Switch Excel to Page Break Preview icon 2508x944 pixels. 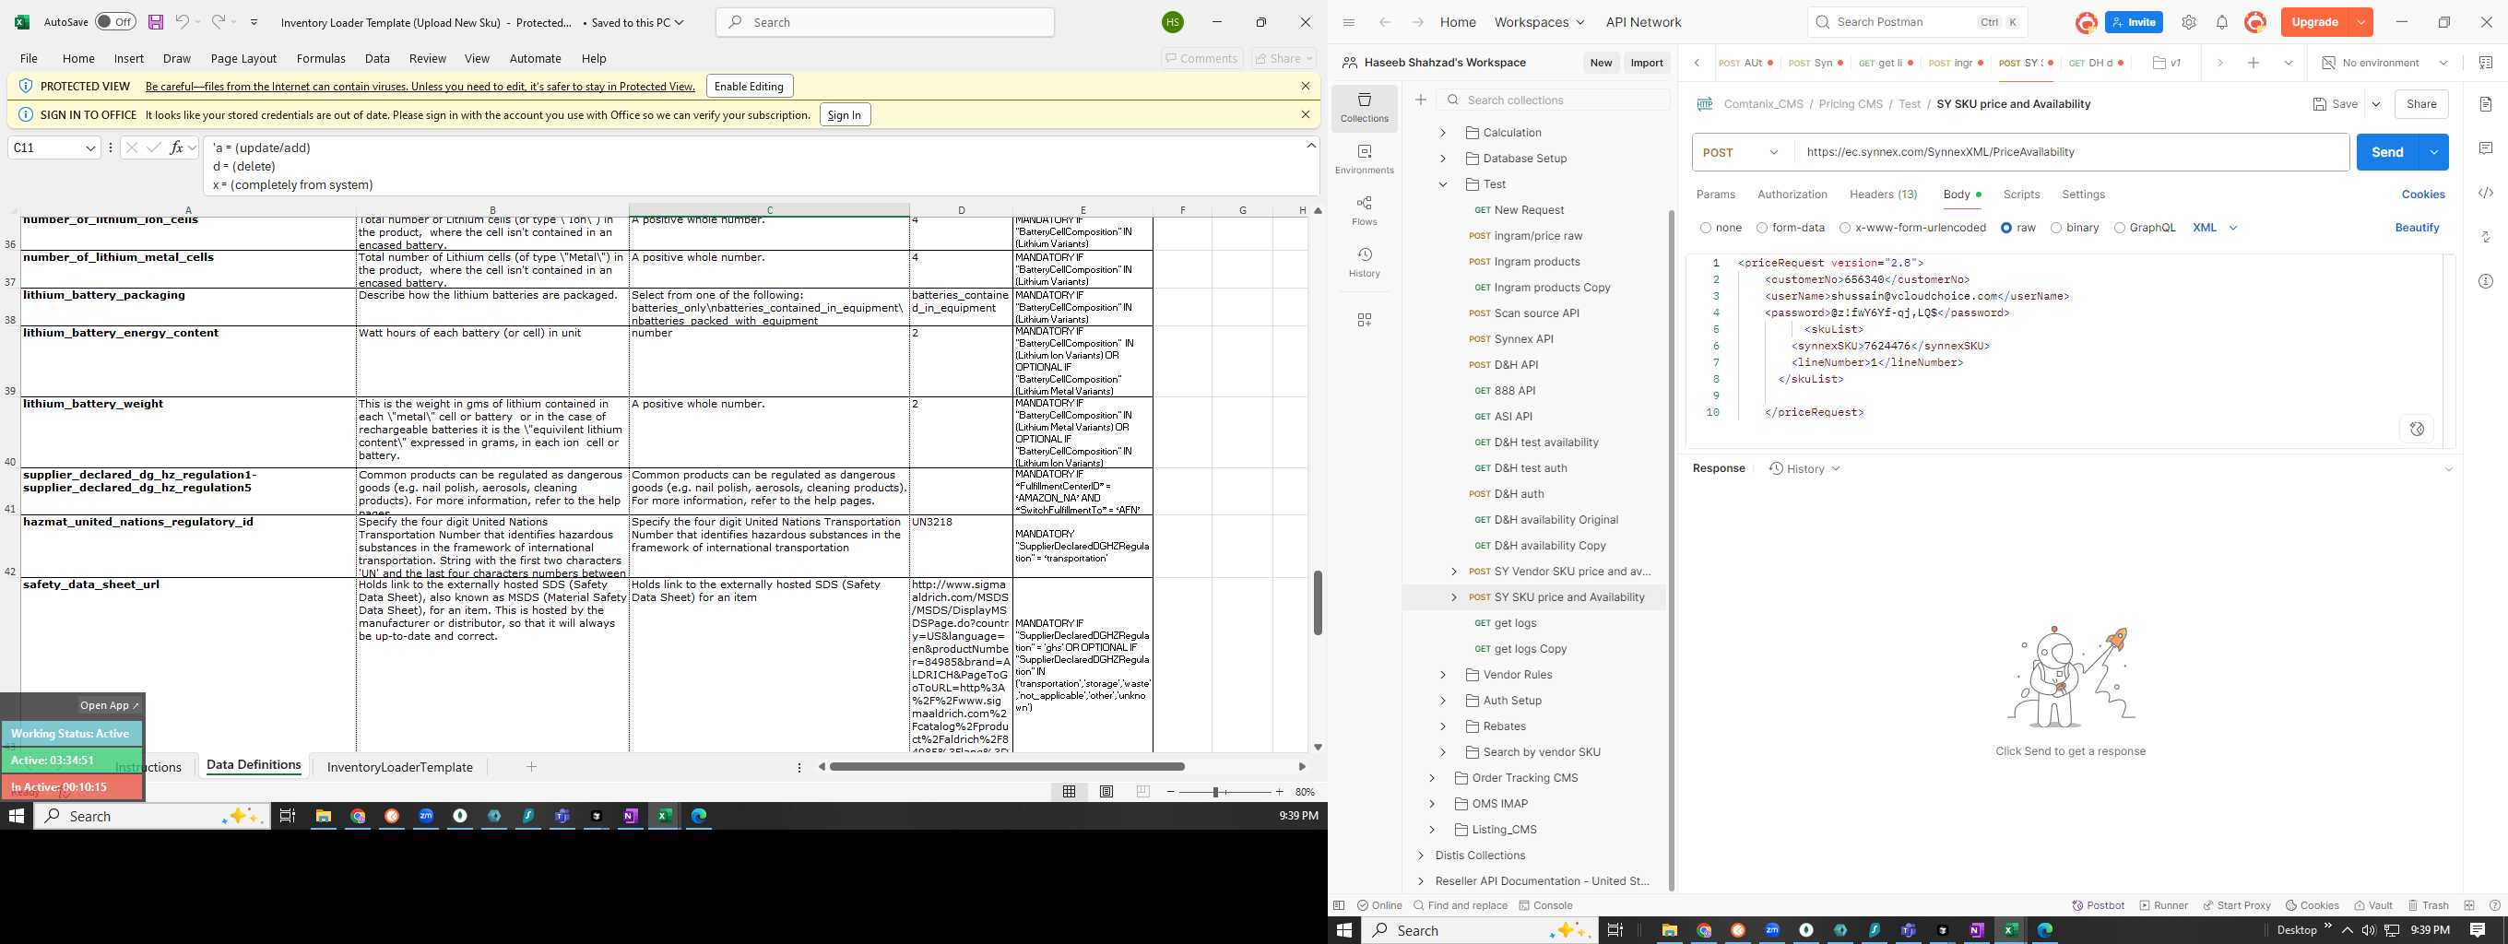tap(1143, 792)
